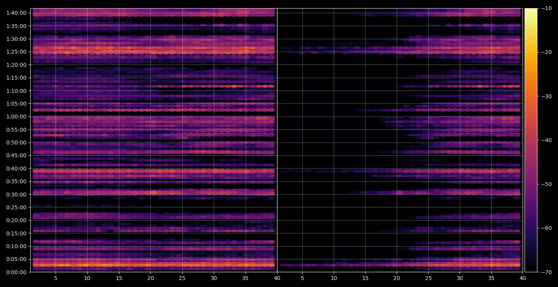Click x-axis label 40 beside the colorbar
This screenshot has width=558, height=287.
tap(523, 278)
